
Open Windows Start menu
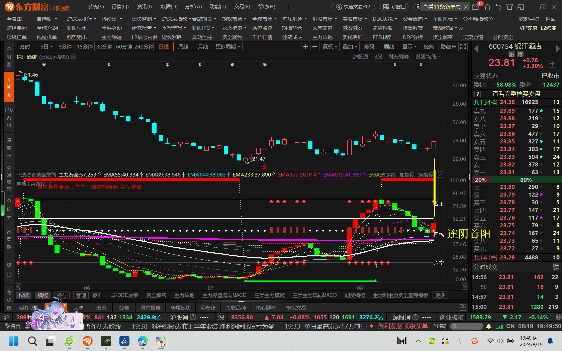point(13,341)
